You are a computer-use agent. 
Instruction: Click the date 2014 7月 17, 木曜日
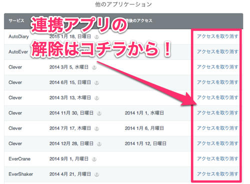click(x=70, y=128)
